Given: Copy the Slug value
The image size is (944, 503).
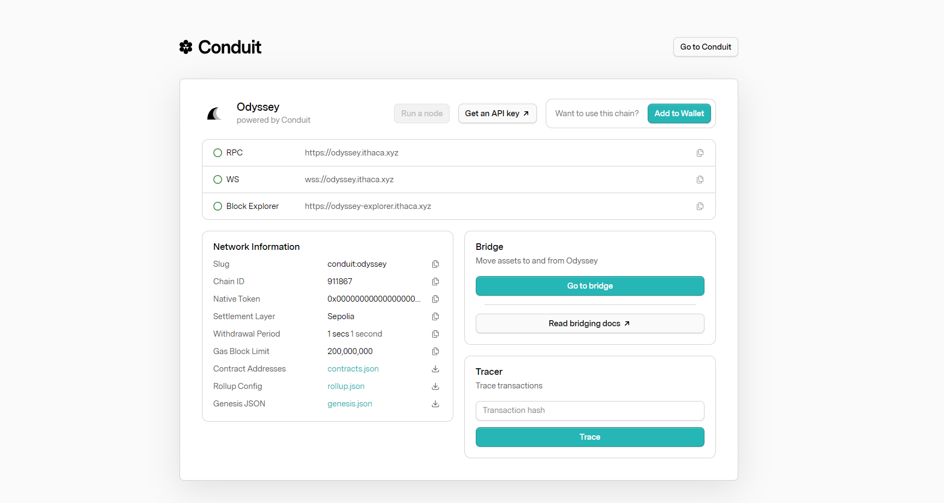Looking at the screenshot, I should [435, 264].
